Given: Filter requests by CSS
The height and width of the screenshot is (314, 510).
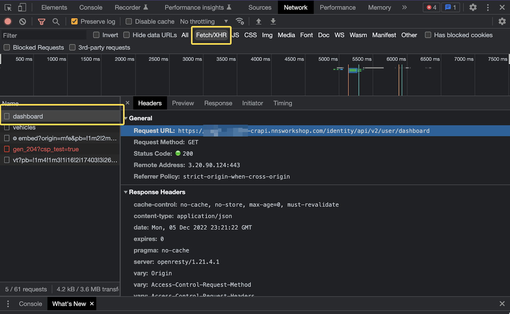Looking at the screenshot, I should 251,35.
